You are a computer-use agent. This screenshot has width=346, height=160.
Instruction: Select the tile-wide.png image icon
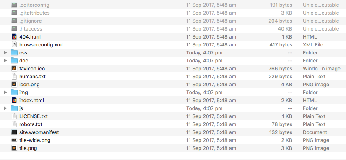click(x=14, y=140)
